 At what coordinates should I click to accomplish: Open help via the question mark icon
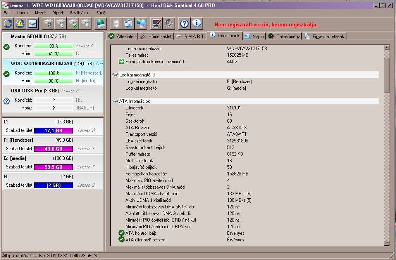click(x=184, y=24)
